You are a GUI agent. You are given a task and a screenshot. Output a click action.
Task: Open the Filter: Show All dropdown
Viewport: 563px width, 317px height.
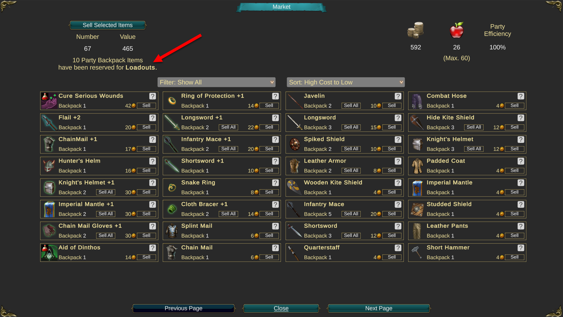click(216, 82)
